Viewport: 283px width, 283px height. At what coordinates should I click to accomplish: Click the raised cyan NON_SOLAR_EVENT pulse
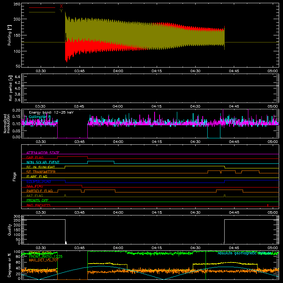101,161
